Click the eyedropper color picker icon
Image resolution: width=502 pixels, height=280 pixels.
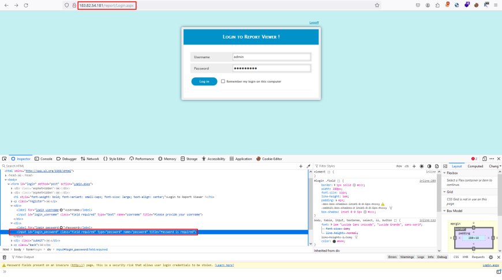click(308, 166)
